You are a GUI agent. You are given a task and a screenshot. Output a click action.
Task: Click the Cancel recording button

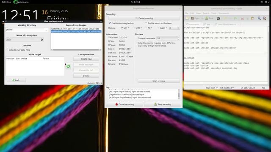(124, 104)
